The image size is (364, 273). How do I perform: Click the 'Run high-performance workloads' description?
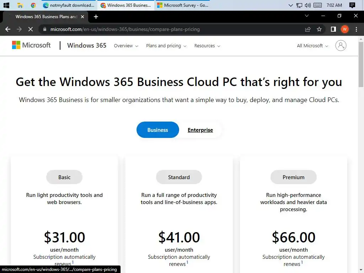coord(293,202)
